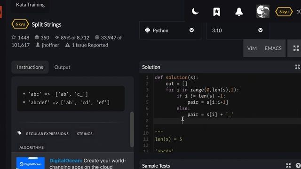Open user profile avatar

click(x=263, y=11)
